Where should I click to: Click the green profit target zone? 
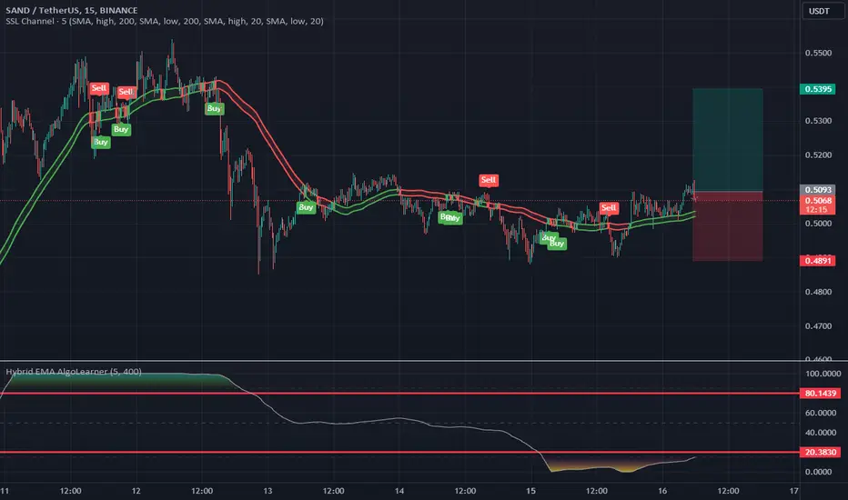pos(727,140)
